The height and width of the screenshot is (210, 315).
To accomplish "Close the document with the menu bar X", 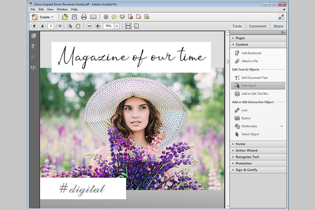I will [284, 10].
